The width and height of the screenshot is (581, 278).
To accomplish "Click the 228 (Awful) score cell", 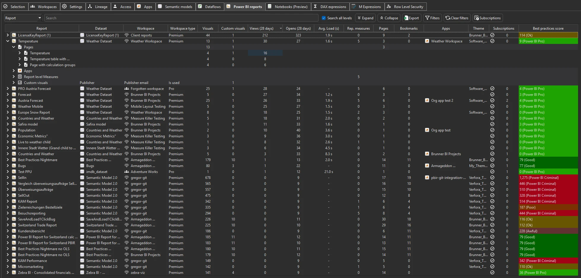I will coord(548,231).
